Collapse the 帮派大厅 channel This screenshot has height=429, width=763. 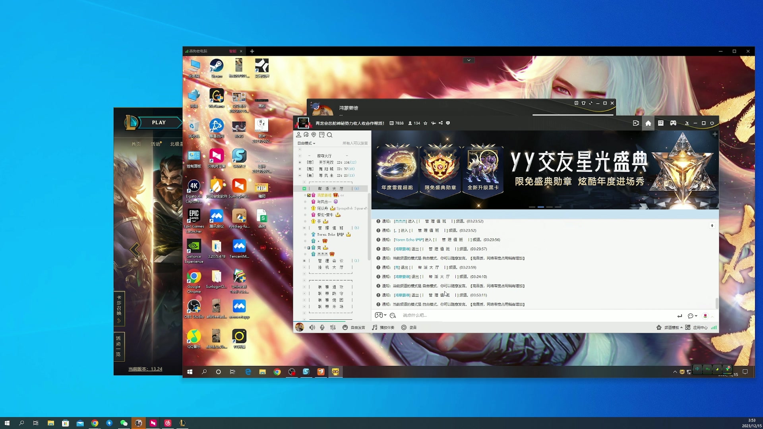304,189
